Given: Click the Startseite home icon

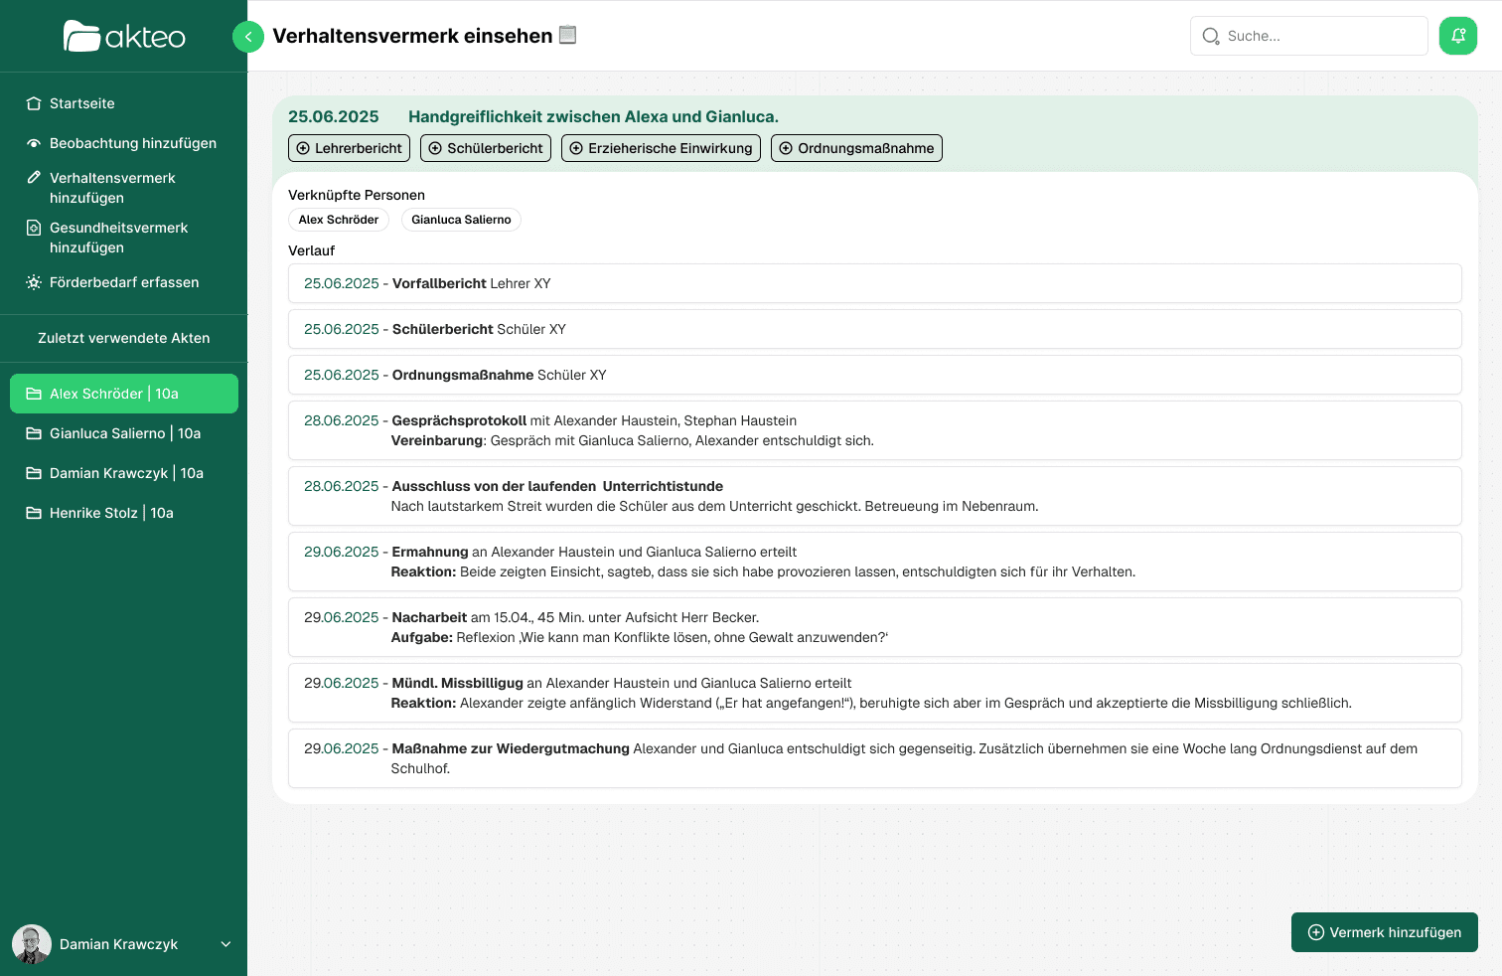Looking at the screenshot, I should 34,103.
